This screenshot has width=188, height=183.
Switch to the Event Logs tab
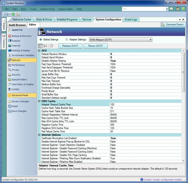point(131,20)
